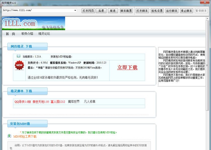Image resolution: width=211 pixels, height=150 pixels.
Task: Open the URL address dropdown arrow
Action: click(x=75, y=10)
